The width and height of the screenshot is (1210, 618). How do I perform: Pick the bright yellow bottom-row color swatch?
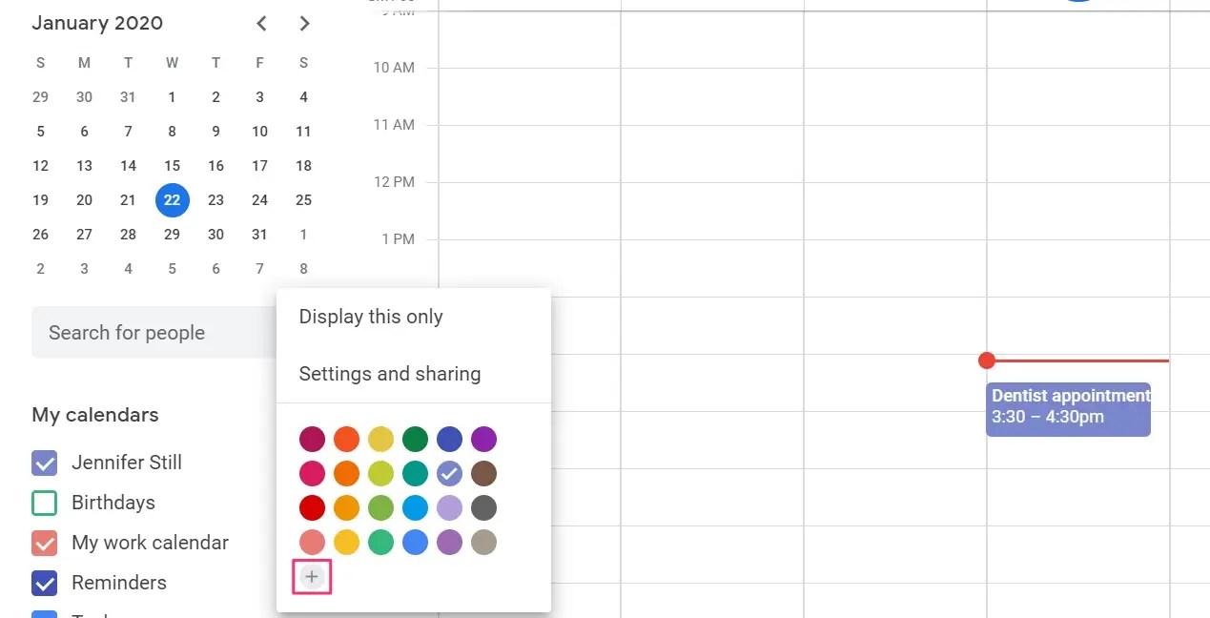pos(346,543)
